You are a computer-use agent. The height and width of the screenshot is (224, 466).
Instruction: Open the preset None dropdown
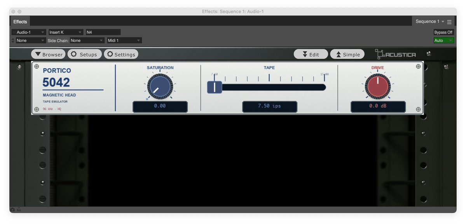[x=30, y=40]
